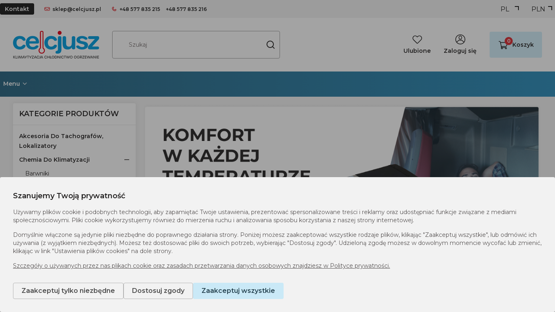Viewport: 555px width, 312px height.
Task: Call the number +48 577 835 216
Action: tap(186, 9)
